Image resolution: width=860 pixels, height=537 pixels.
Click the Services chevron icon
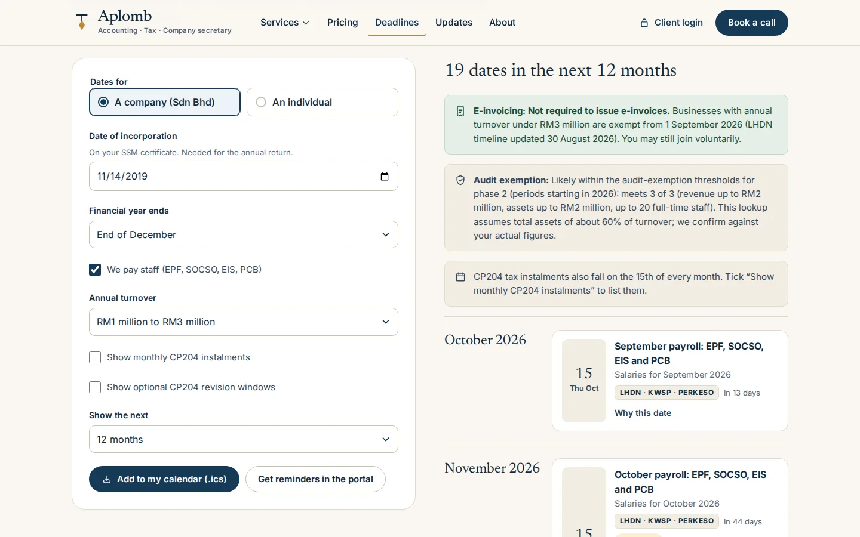[306, 23]
